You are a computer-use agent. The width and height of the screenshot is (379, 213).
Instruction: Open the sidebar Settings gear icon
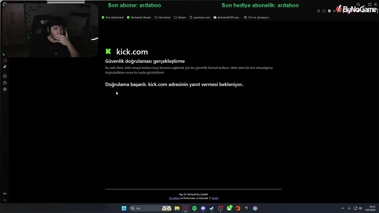click(x=5, y=89)
